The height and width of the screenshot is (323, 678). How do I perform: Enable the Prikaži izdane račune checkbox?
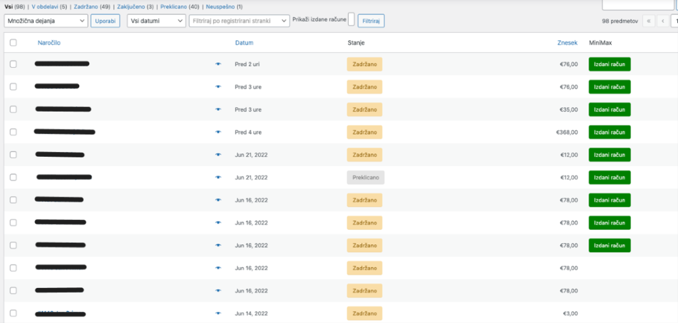351,20
